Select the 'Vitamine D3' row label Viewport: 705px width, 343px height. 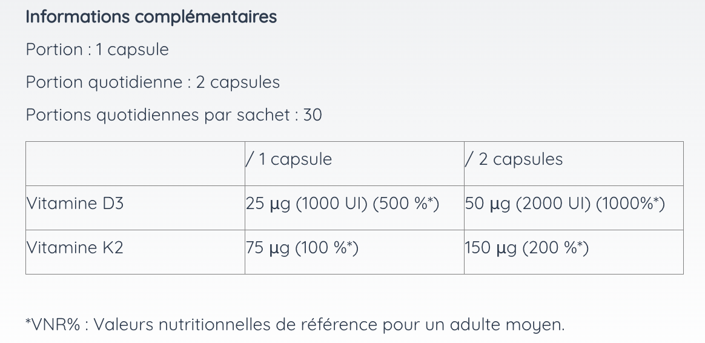[x=74, y=204]
